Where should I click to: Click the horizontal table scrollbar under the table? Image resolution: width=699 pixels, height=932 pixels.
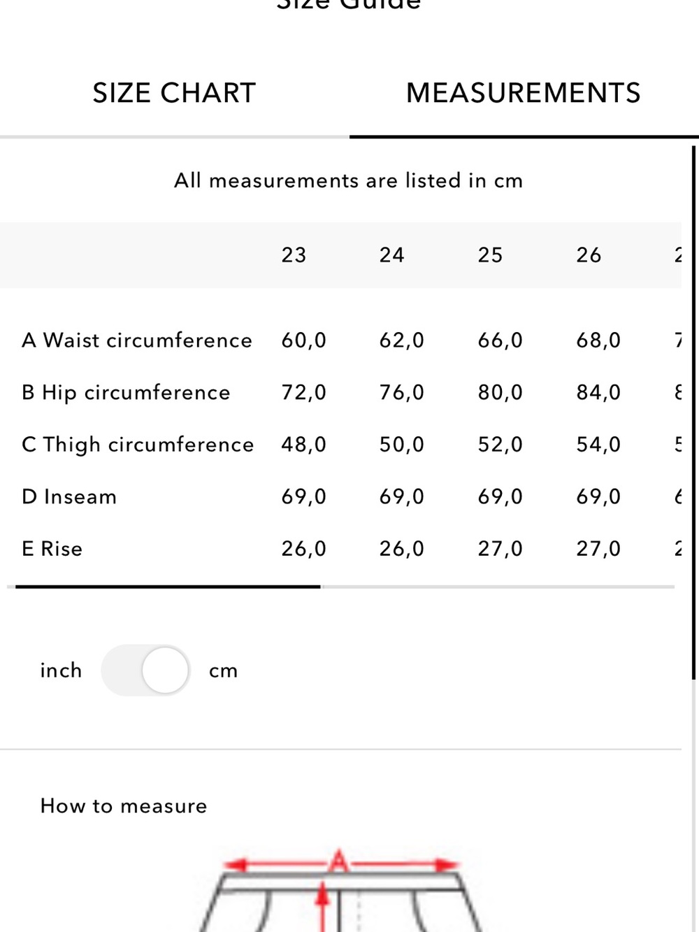(168, 587)
